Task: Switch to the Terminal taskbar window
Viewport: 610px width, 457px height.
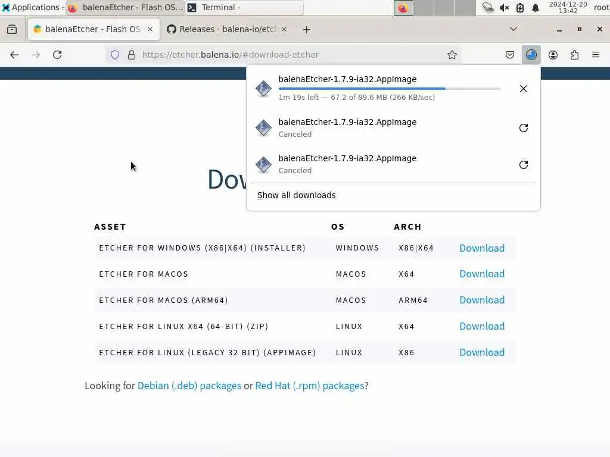Action: click(x=244, y=7)
